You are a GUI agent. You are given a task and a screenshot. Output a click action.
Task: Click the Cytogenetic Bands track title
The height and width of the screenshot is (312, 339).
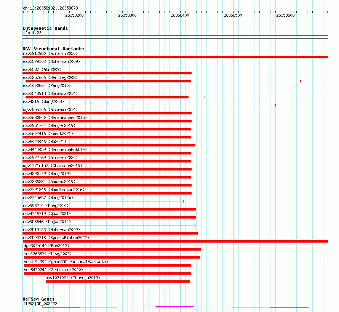tap(45, 28)
